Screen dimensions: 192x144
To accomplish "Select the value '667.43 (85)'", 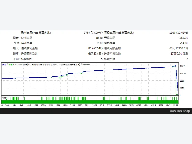I will 95,54.
